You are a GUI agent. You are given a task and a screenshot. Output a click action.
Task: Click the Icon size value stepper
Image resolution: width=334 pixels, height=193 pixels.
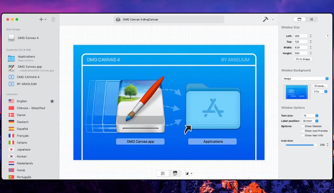(327, 145)
